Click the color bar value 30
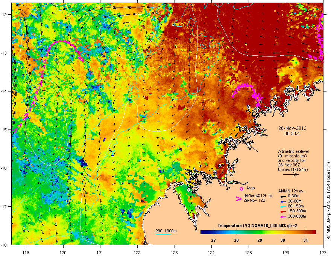The height and width of the screenshot is (256, 331). click(282, 240)
